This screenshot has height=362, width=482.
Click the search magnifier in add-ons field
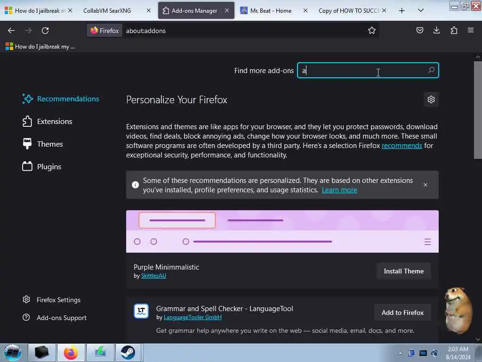431,70
